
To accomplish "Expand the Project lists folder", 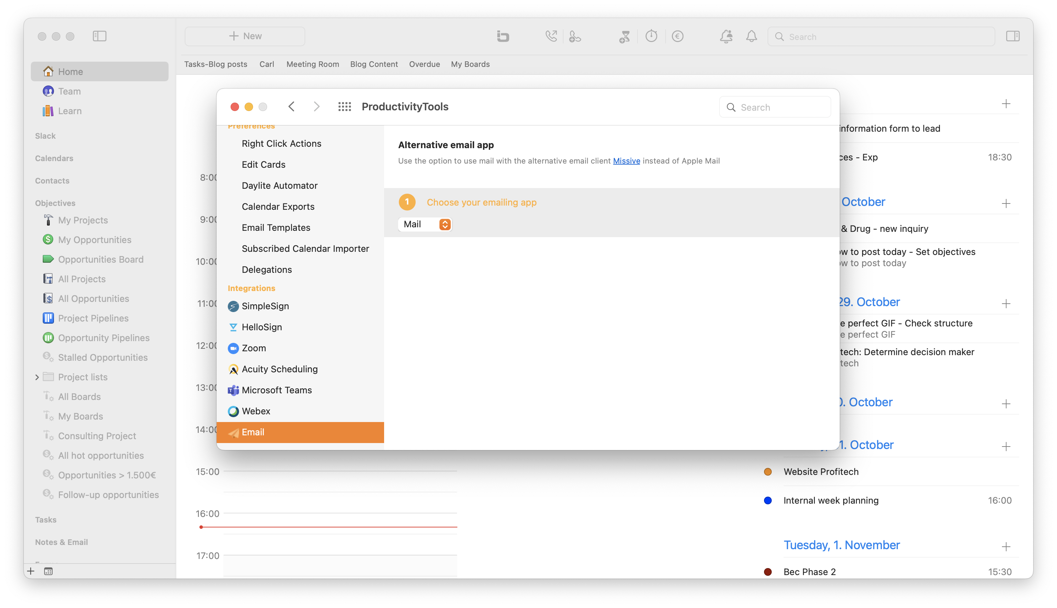I will [x=37, y=377].
